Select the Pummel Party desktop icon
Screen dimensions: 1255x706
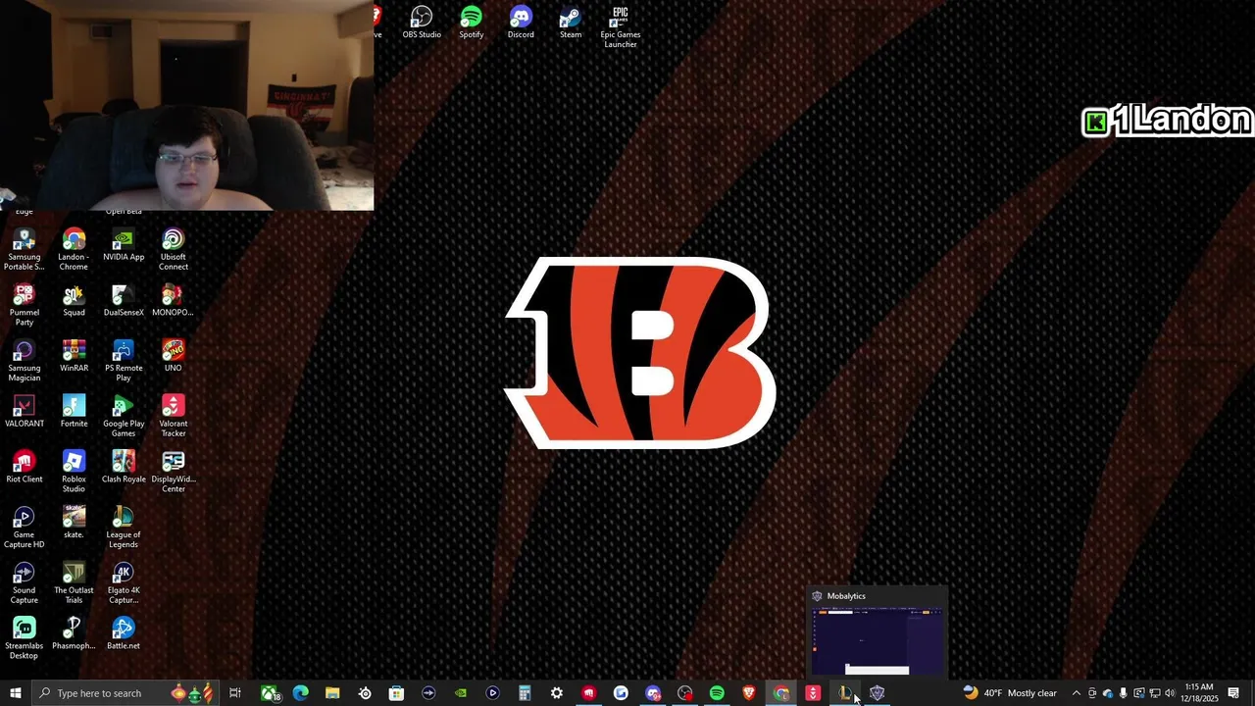(25, 306)
